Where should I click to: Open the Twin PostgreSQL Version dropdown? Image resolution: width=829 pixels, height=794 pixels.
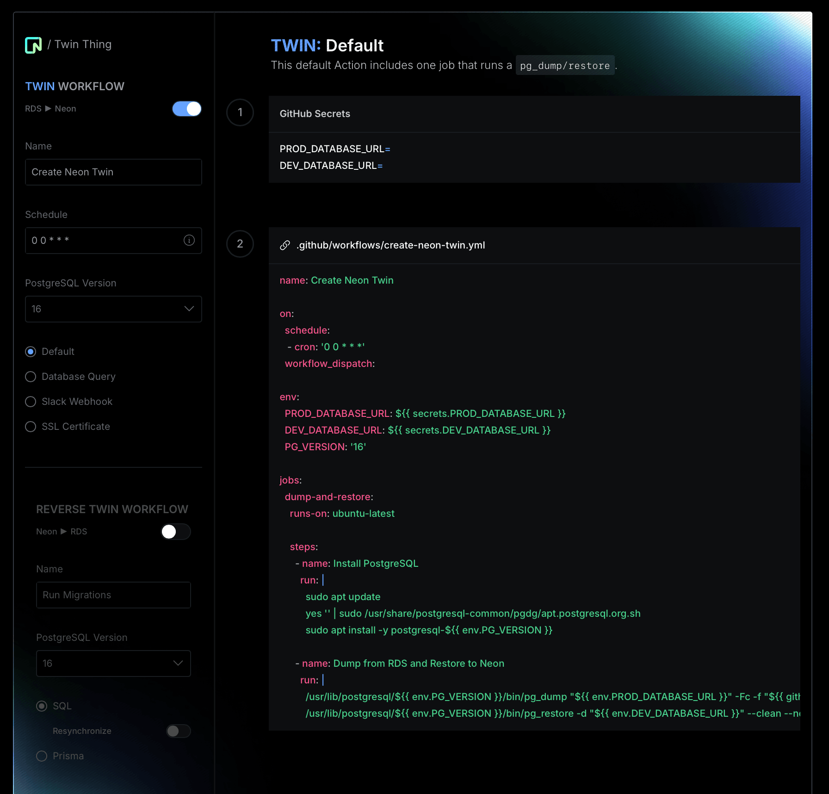pyautogui.click(x=113, y=309)
